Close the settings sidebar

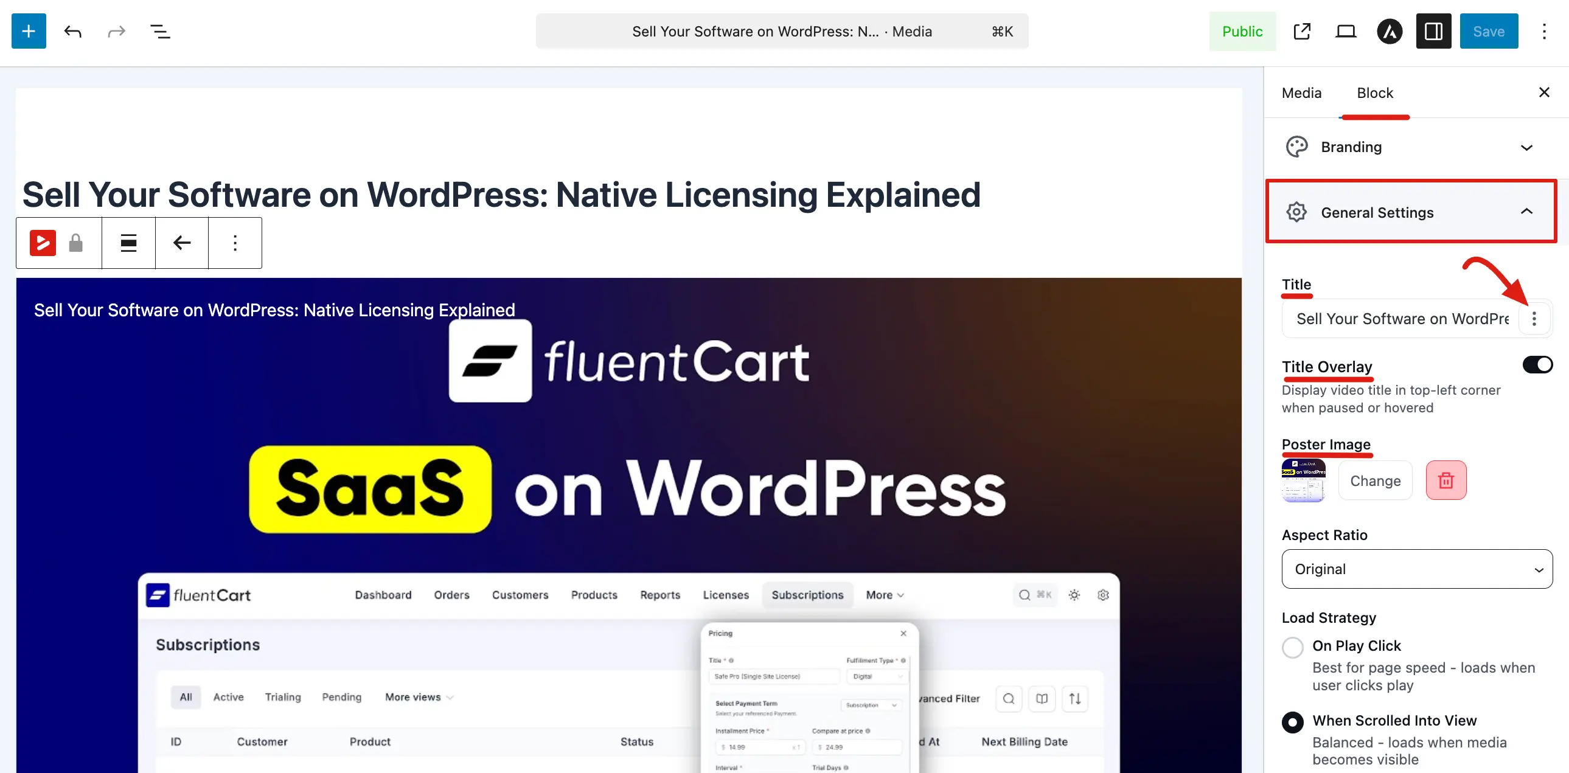1544,92
